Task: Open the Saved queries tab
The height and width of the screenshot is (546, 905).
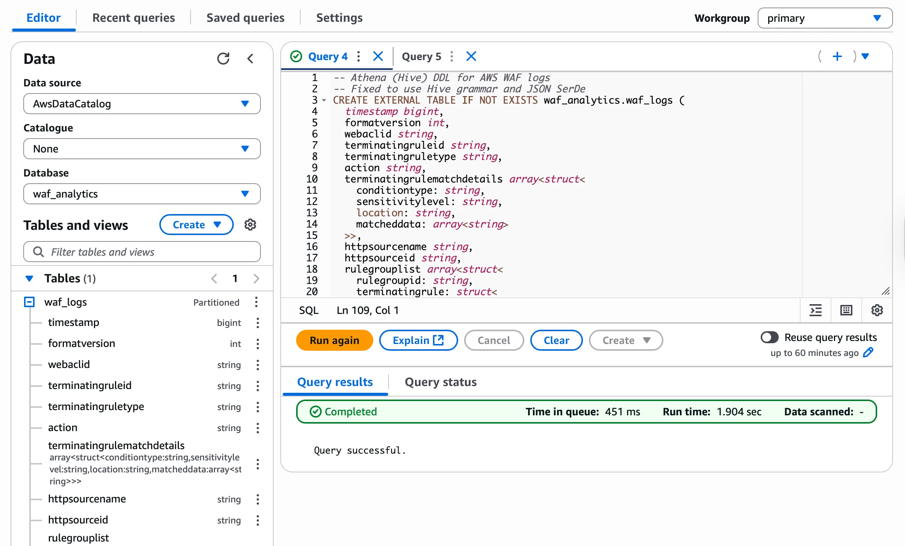Action: [x=245, y=18]
